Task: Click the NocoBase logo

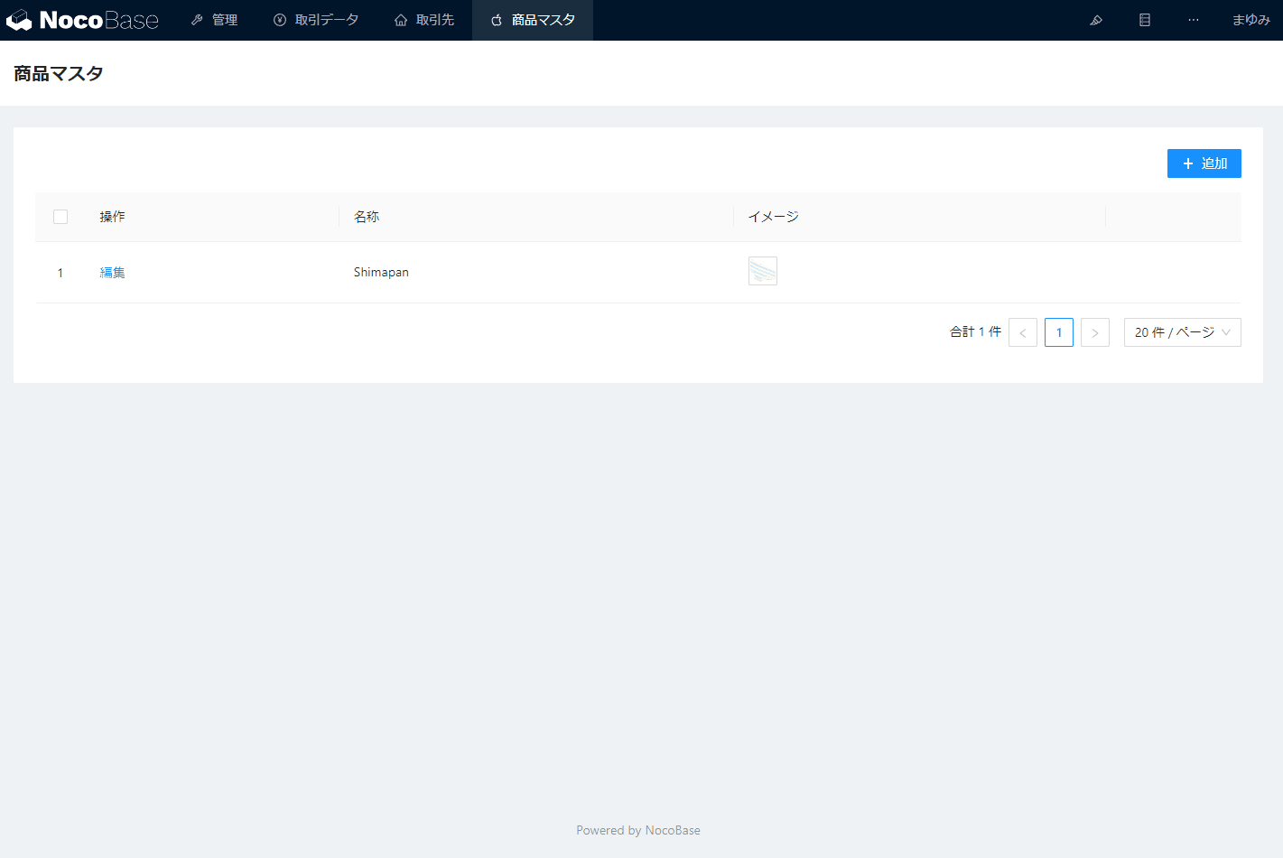Action: point(82,20)
